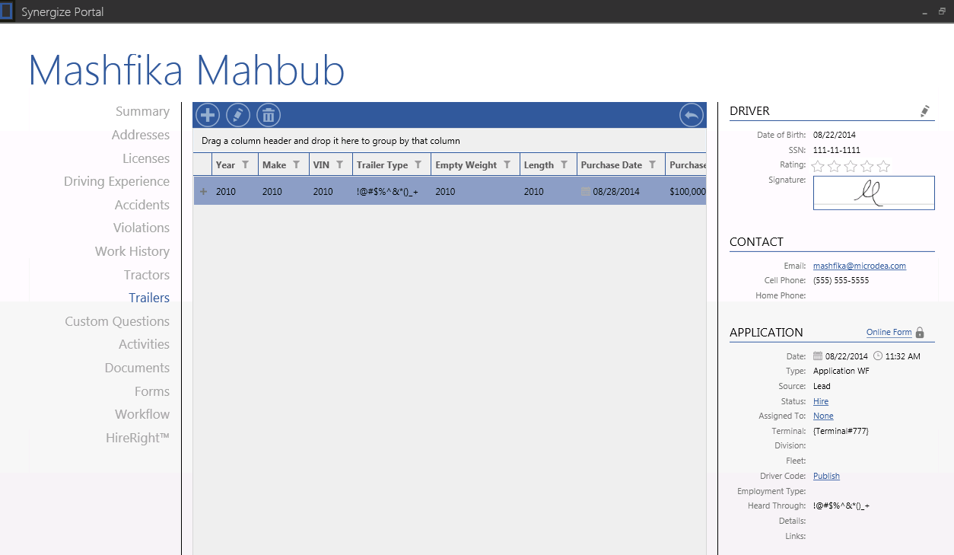Image resolution: width=954 pixels, height=555 pixels.
Task: Click the add new trailer plus icon
Action: point(208,115)
